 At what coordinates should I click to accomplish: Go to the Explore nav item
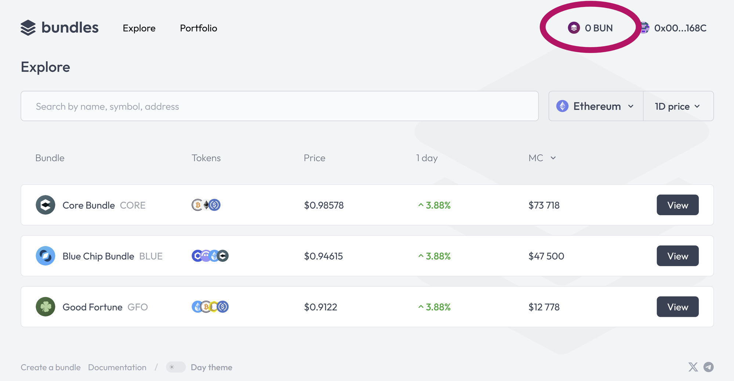click(x=139, y=28)
